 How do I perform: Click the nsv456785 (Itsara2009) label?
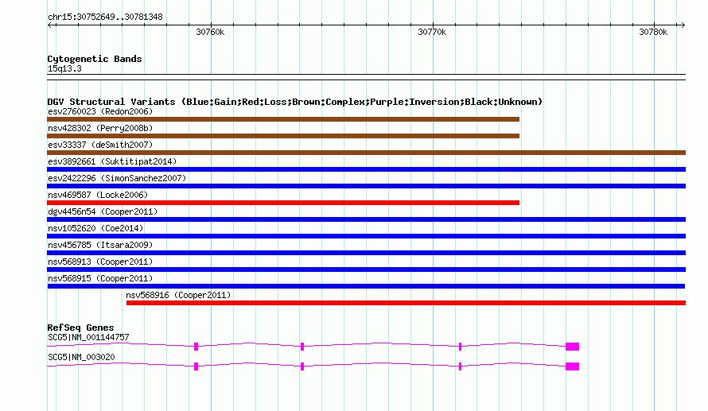tap(100, 245)
